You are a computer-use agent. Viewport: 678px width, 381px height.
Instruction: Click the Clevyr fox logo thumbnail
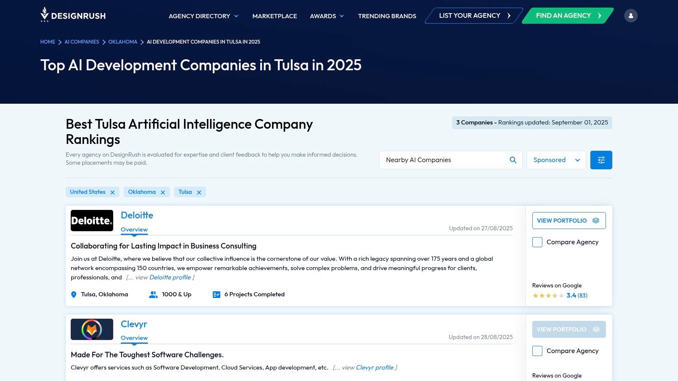tap(92, 329)
